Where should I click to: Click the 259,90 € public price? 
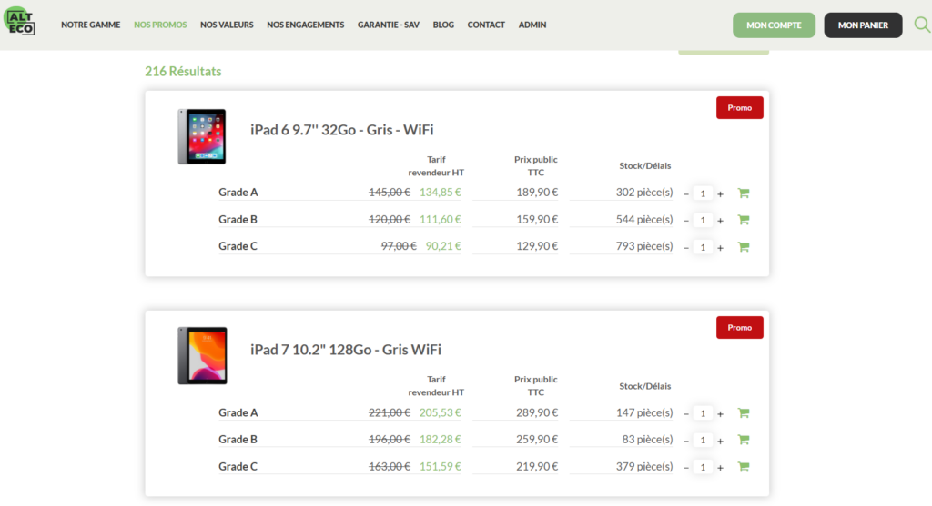point(537,440)
